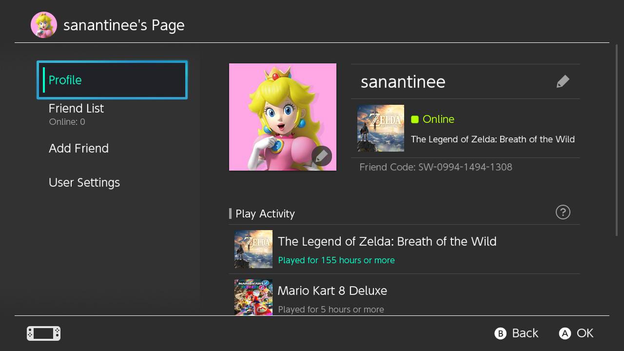Select the Profile menu item
This screenshot has height=351, width=624.
(x=112, y=80)
